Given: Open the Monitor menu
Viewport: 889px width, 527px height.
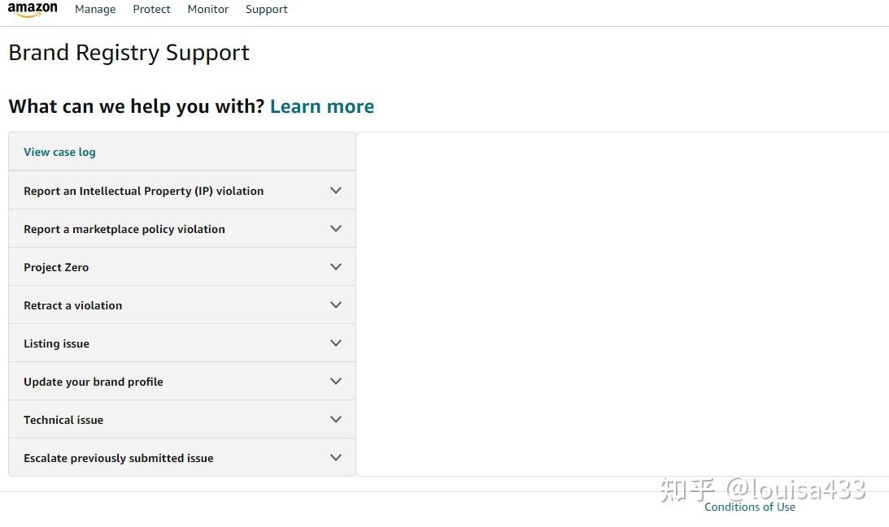Looking at the screenshot, I should 208,9.
